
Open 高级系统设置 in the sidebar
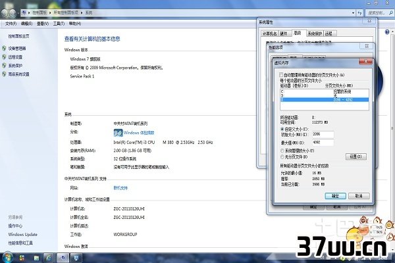pos(18,74)
